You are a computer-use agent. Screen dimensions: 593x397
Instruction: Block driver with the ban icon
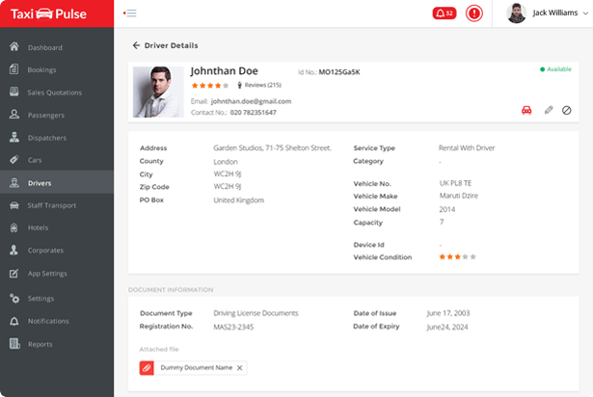[x=567, y=110]
